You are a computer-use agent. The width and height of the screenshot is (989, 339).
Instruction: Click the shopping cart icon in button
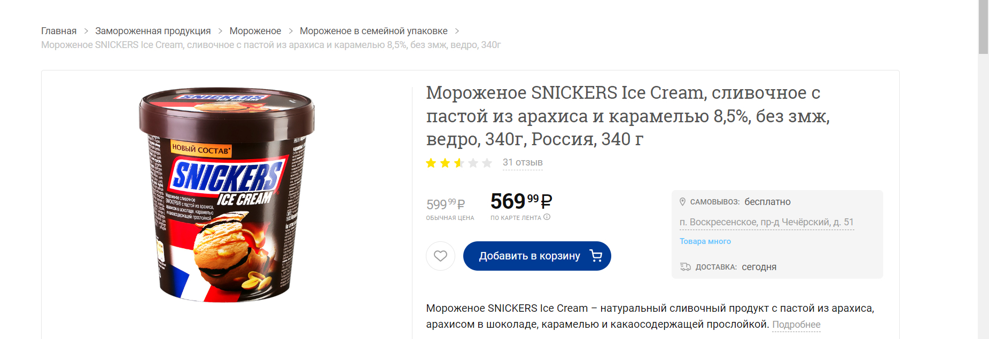(x=596, y=256)
